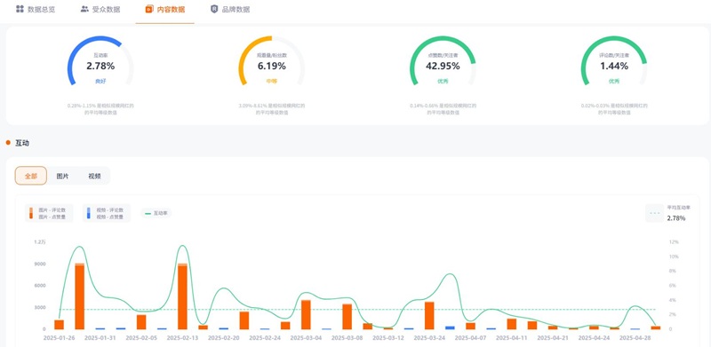
Task: Toggle the green 互动率 line legend
Action: [156, 213]
